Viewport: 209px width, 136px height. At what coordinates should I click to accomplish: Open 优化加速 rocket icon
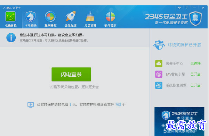(x=70, y=17)
